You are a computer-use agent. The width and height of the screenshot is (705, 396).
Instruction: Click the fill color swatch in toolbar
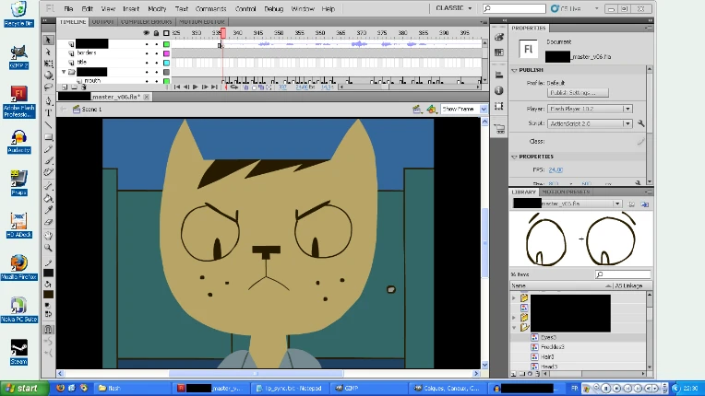coord(48,295)
